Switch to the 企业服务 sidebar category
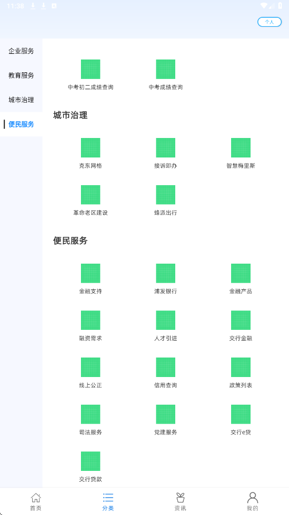 click(22, 51)
